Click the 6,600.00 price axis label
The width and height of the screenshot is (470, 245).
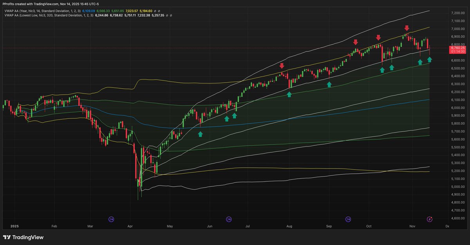(x=457, y=60)
